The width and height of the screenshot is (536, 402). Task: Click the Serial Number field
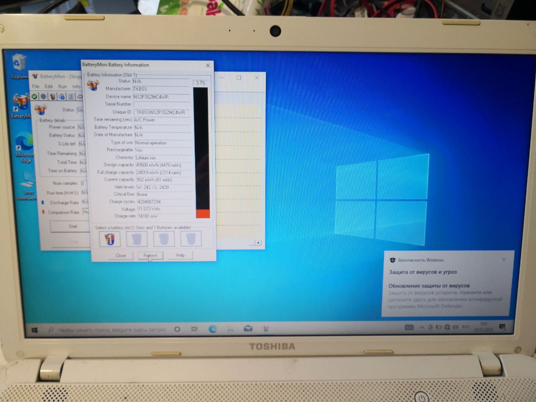[x=162, y=104]
